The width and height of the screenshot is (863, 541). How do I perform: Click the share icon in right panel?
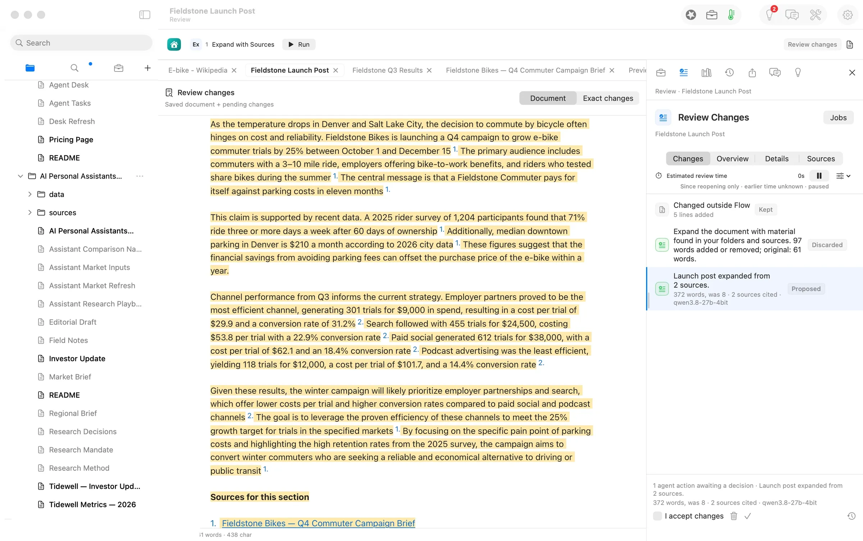[752, 73]
